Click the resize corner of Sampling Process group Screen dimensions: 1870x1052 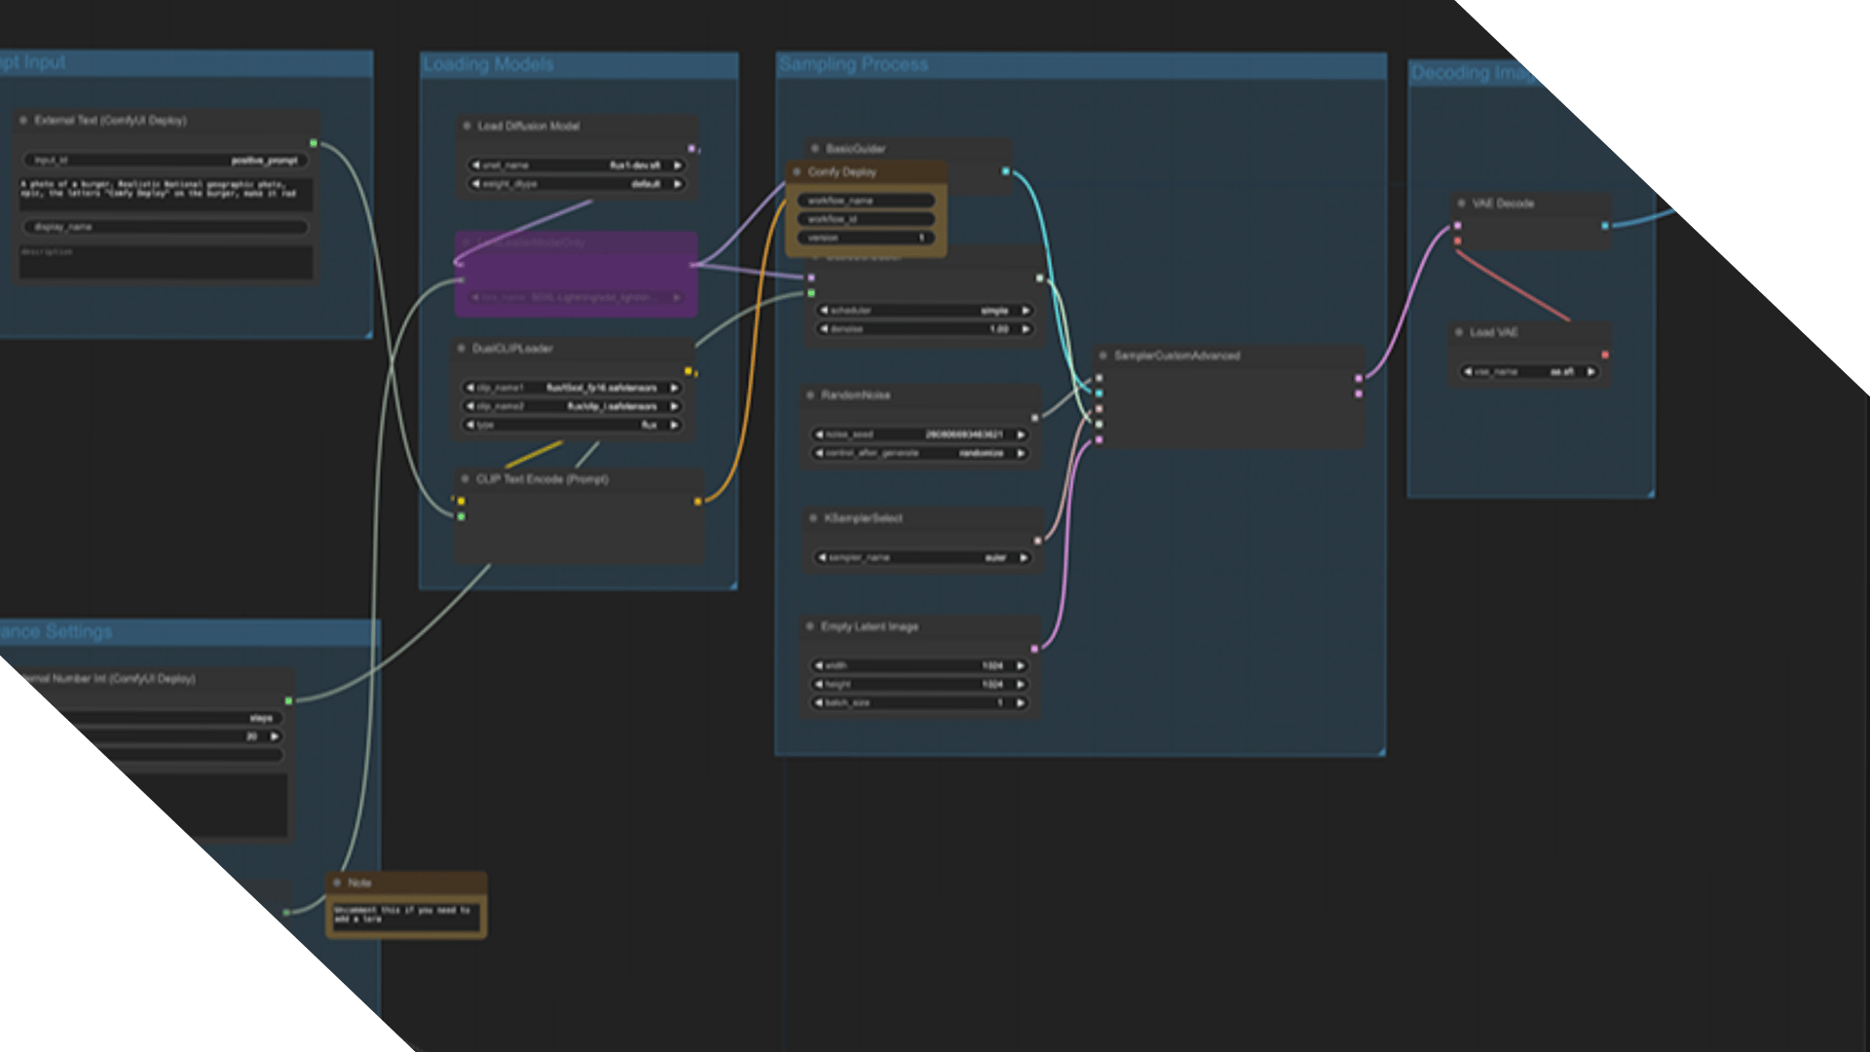tap(1380, 750)
